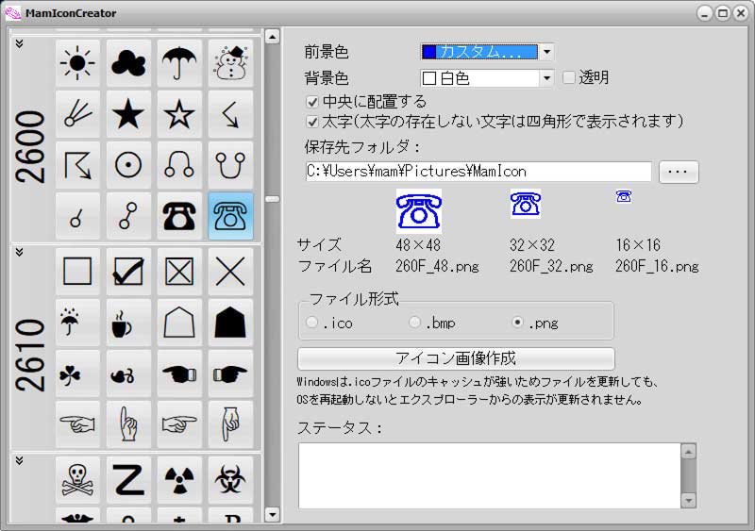
Task: Choose the bold Z caution symbol
Action: (128, 480)
